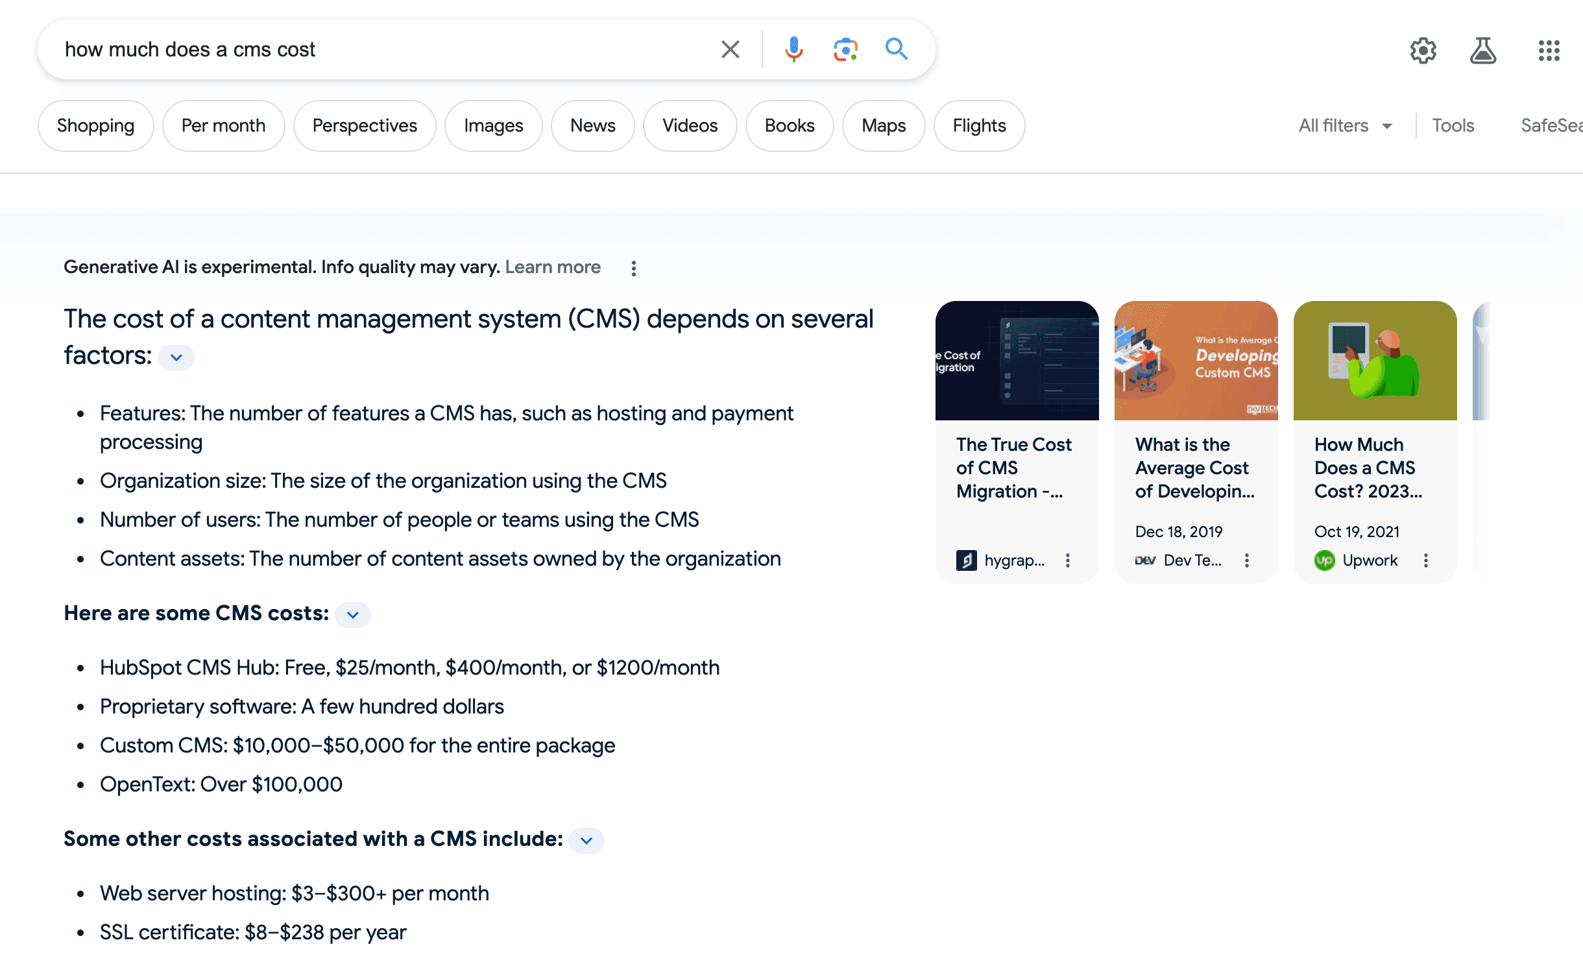Select the Per month filter chip
The height and width of the screenshot is (973, 1583).
[x=223, y=126]
